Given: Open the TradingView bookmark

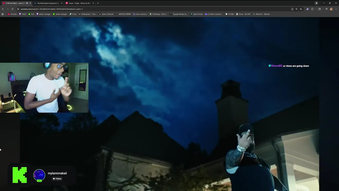Looking at the screenshot, I should coord(87,14).
